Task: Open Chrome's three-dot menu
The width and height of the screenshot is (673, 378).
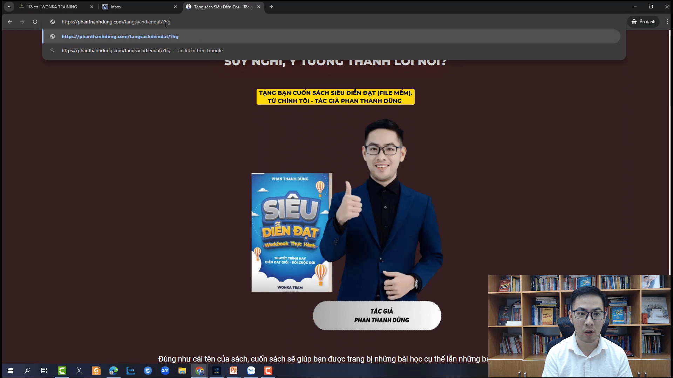Action: (x=667, y=22)
